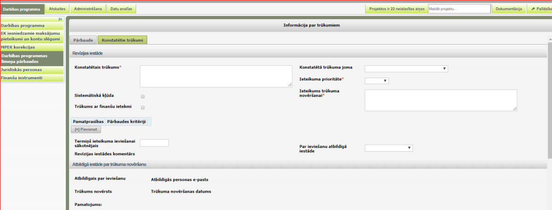Screen dimensions: 552x210
Task: Click into the Konstatētais trūkums text area
Action: pyautogui.click(x=216, y=76)
